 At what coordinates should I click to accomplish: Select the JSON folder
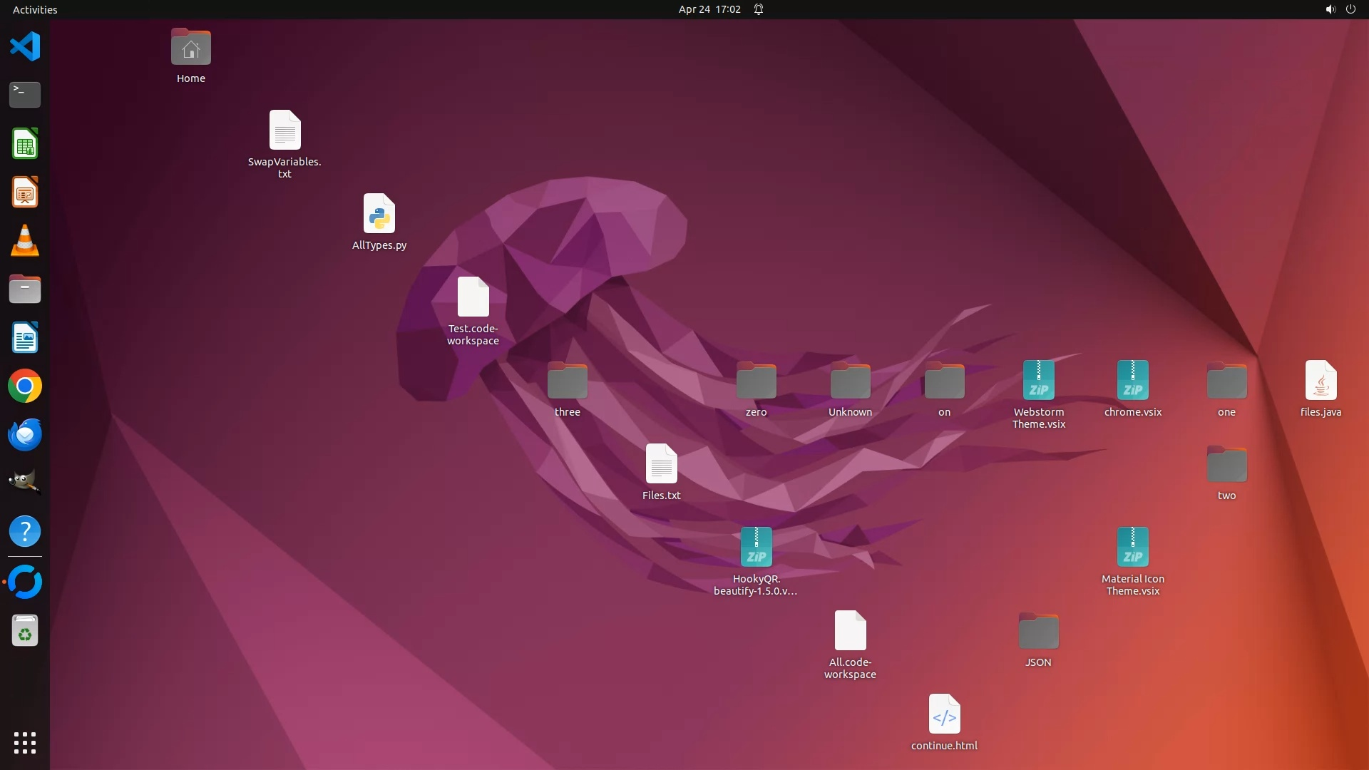coord(1038,632)
